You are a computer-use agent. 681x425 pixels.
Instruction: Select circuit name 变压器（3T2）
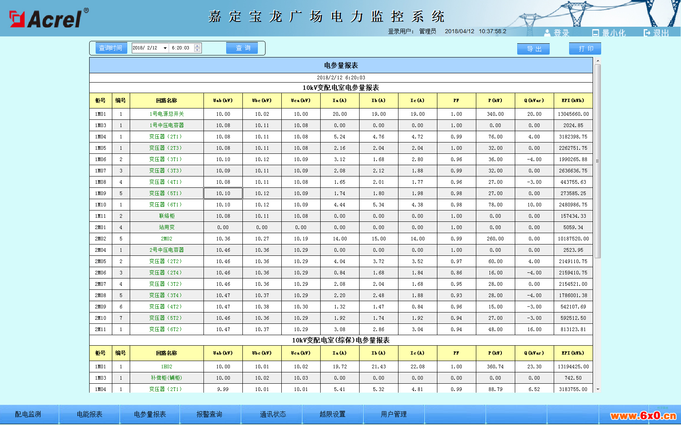click(x=165, y=284)
